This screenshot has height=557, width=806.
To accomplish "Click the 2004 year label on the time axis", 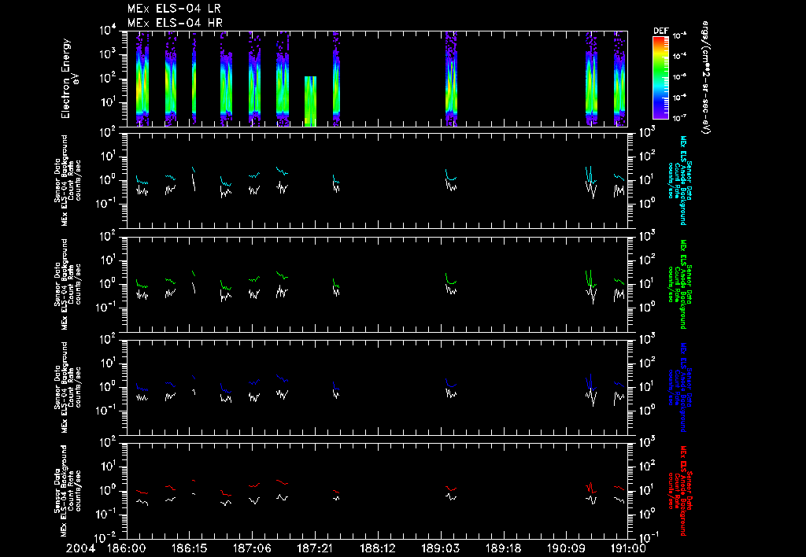I will pos(81,549).
